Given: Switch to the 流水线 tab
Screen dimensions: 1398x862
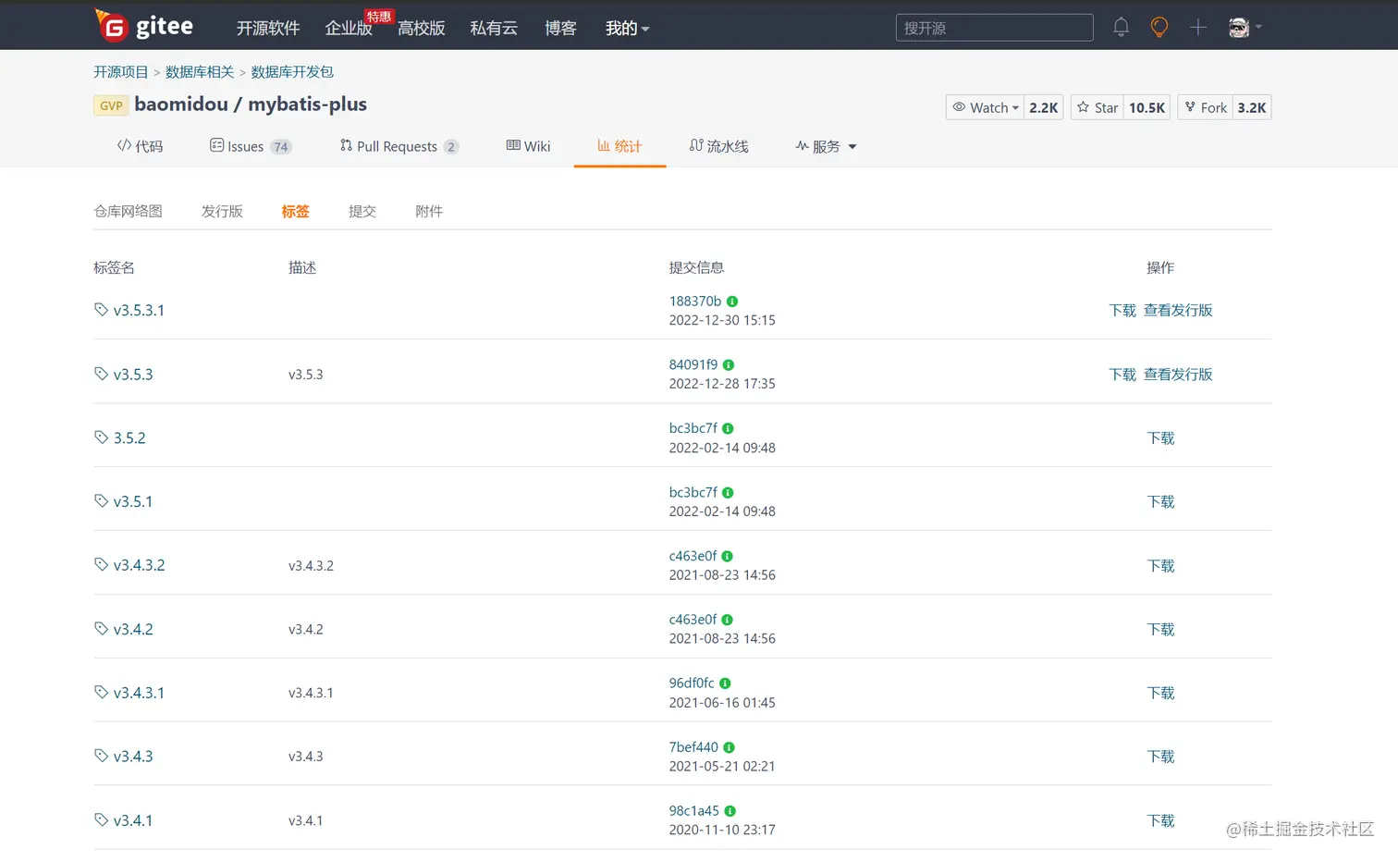Looking at the screenshot, I should (718, 146).
